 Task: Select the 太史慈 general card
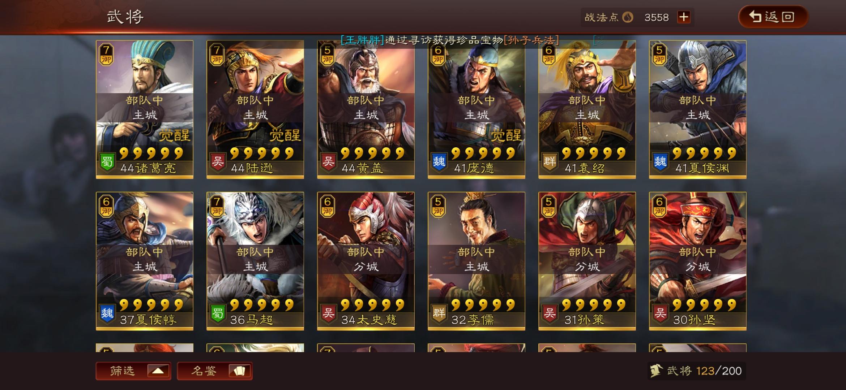tap(366, 261)
